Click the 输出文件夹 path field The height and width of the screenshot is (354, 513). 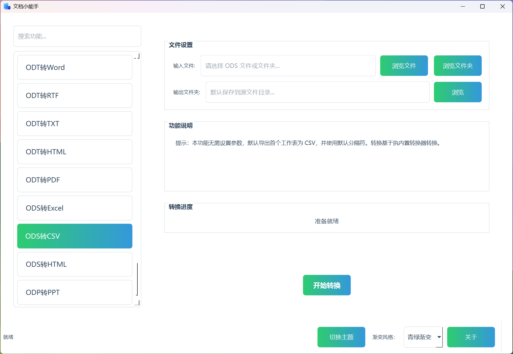click(x=317, y=92)
